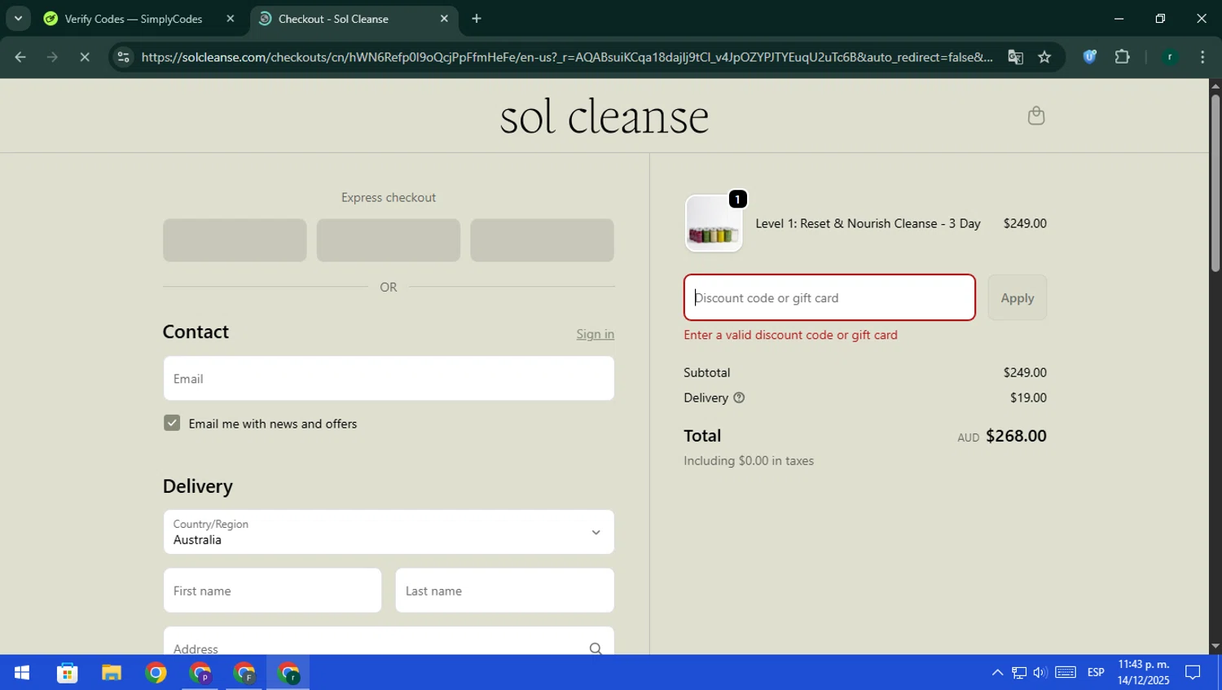Open File Explorer from the taskbar
The height and width of the screenshot is (690, 1222).
tap(111, 673)
